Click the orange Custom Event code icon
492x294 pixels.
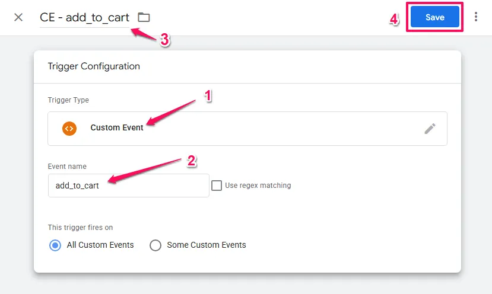point(69,128)
